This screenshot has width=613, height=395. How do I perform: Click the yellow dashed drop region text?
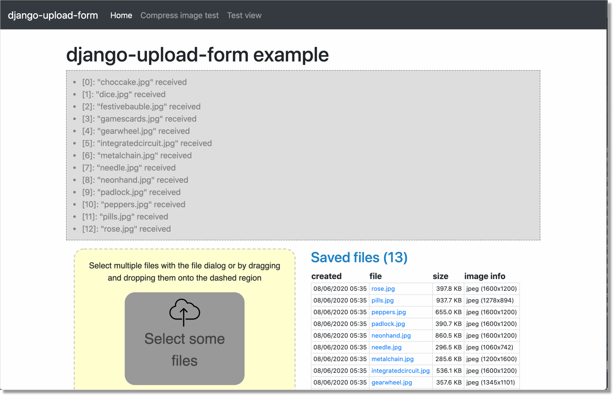point(184,271)
